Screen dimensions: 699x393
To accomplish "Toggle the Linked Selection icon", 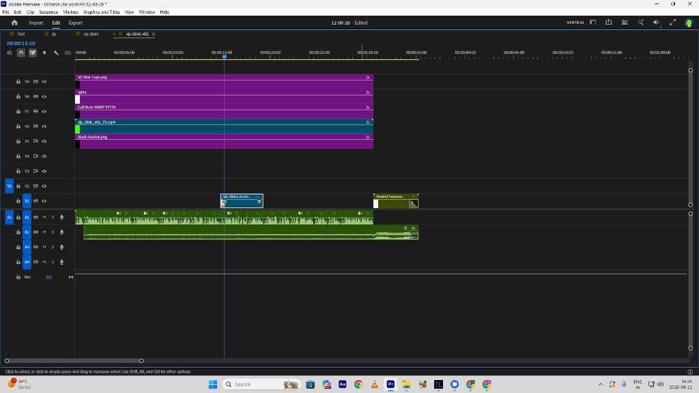I will click(x=33, y=53).
